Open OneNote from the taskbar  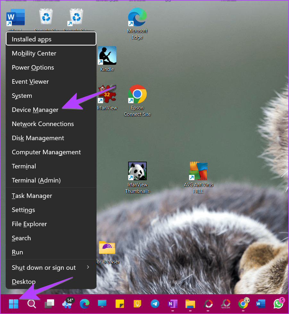(x=173, y=303)
